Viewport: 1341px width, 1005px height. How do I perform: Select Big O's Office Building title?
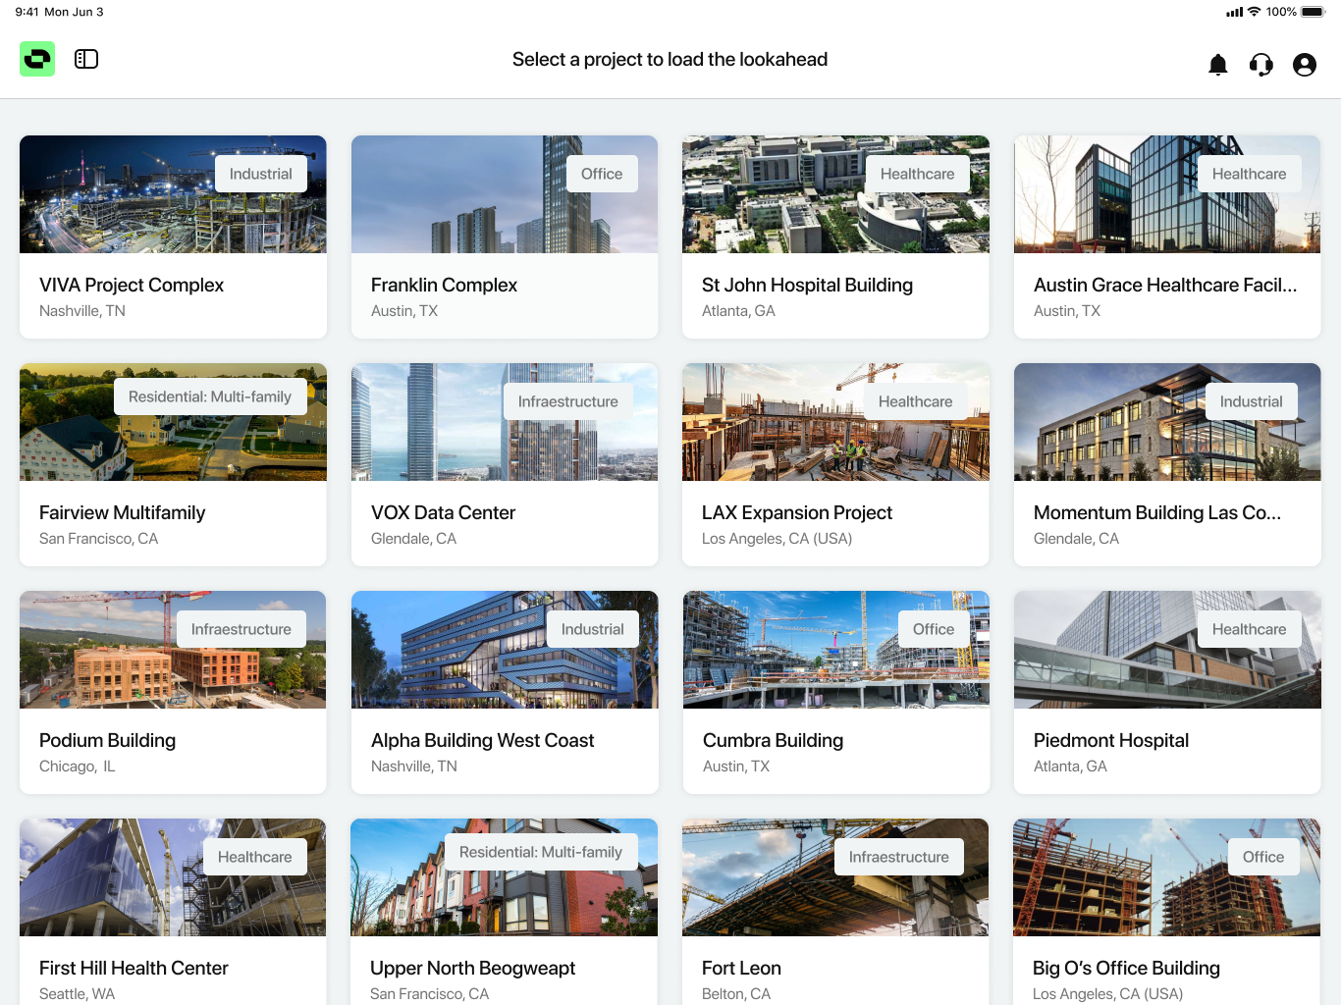1126,968
